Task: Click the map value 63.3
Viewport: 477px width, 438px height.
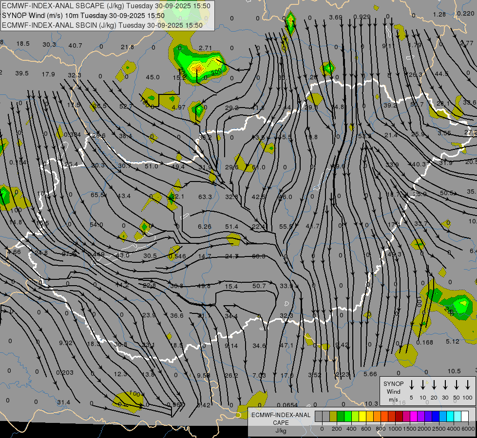Action: [x=205, y=197]
